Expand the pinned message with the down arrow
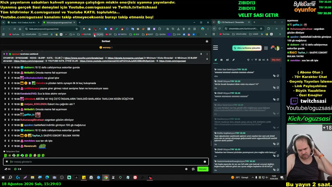The height and width of the screenshot is (187, 332). click(x=207, y=59)
